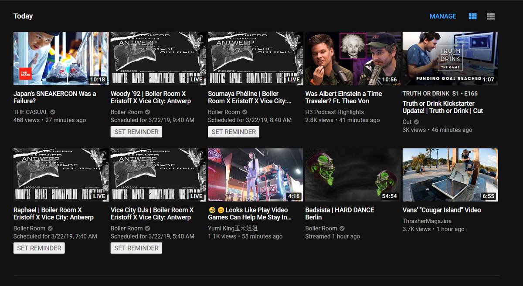Open THE CASUAL channel link
The width and height of the screenshot is (523, 286).
click(x=31, y=112)
